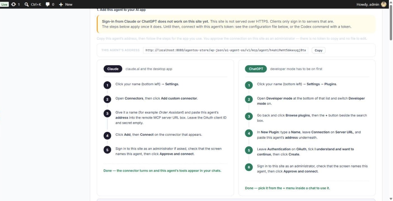Open the Ctrl+K search in admin bar
393x201 pixels.
(x=33, y=4)
